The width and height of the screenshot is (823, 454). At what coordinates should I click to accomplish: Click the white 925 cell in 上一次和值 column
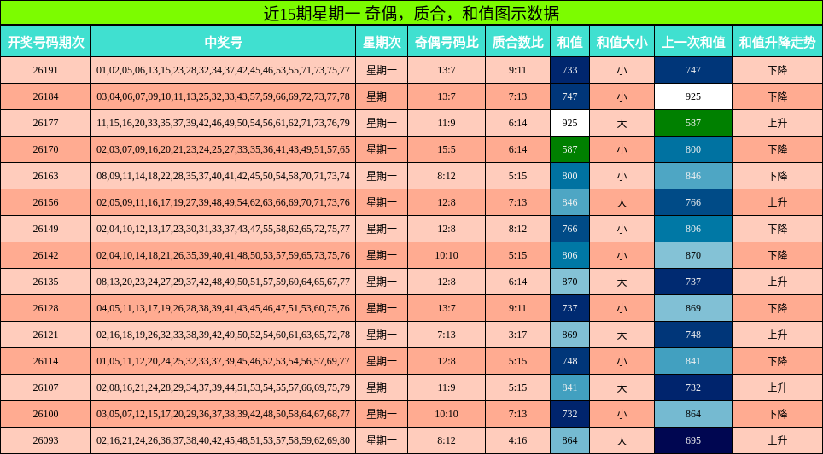[x=693, y=96]
